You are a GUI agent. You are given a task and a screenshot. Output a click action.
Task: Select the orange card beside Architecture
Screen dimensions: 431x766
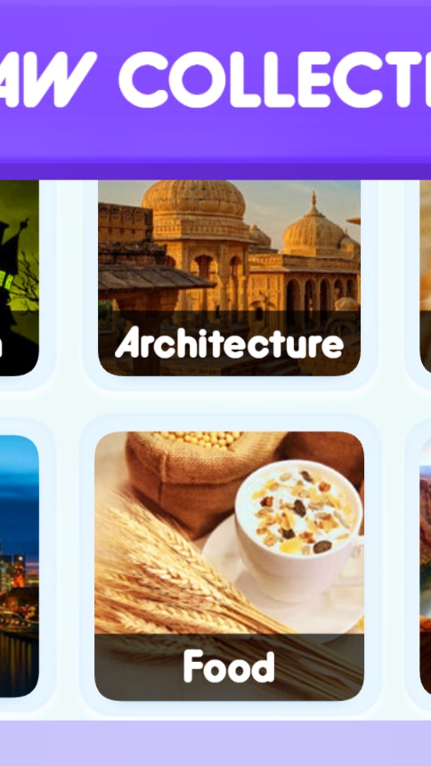425,278
